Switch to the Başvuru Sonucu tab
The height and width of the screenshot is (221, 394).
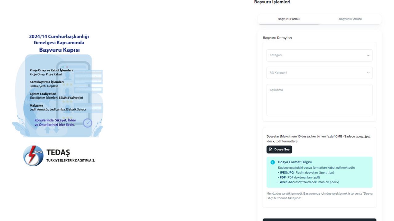tap(350, 19)
